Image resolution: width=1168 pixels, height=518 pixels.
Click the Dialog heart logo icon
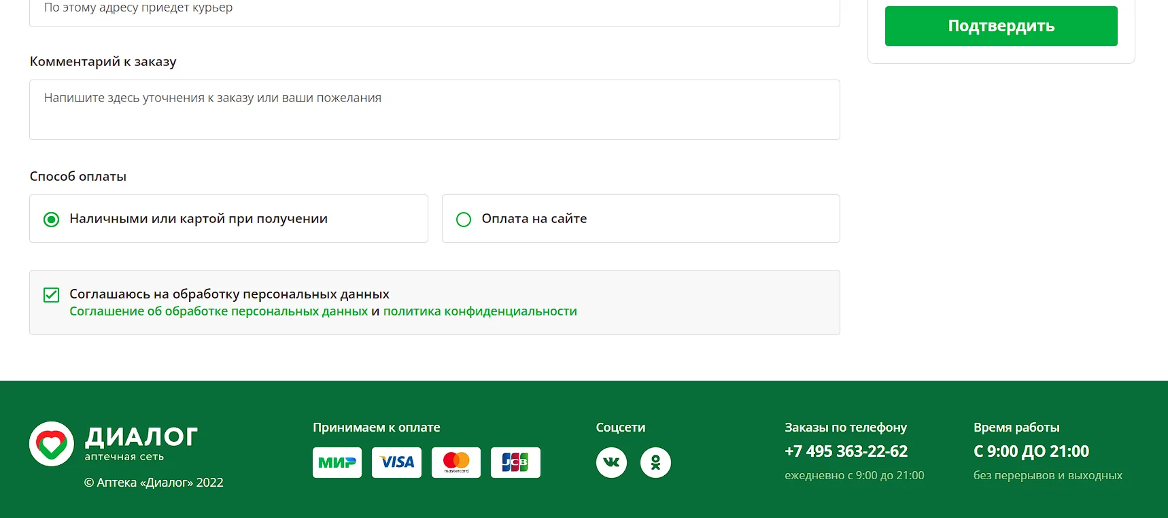52,444
